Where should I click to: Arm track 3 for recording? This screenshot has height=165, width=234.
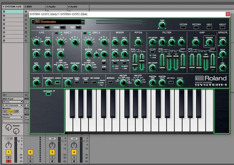52,161
